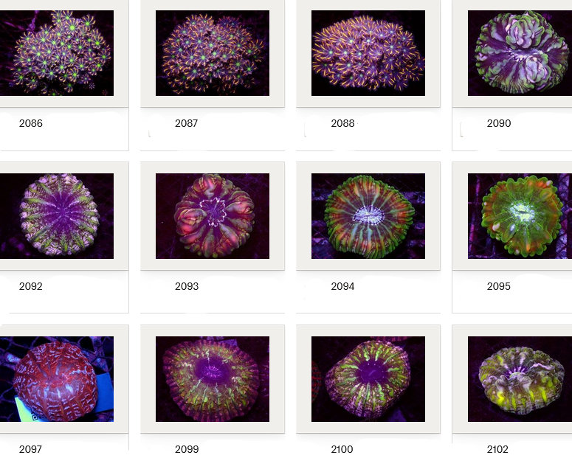Open coral photo thumbnail 2086

tap(57, 53)
